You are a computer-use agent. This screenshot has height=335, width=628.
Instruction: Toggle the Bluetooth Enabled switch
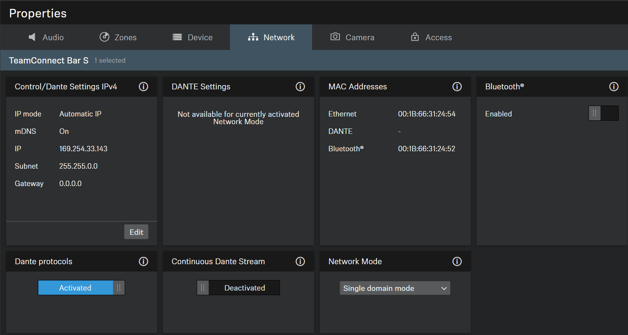tap(603, 113)
